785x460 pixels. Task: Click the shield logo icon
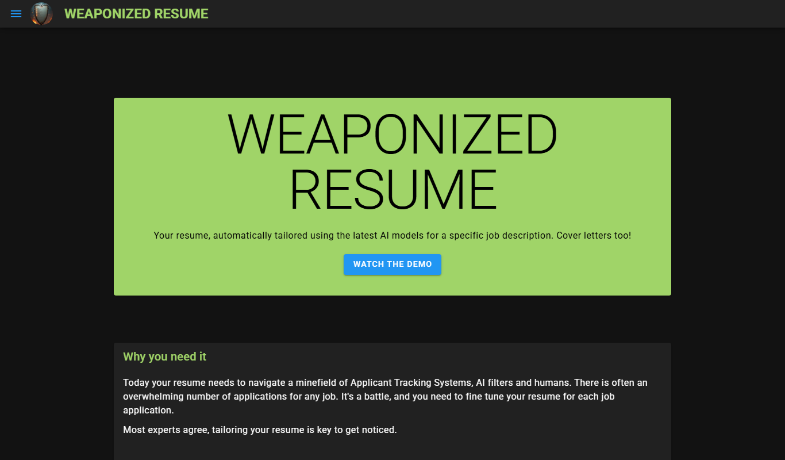point(41,14)
